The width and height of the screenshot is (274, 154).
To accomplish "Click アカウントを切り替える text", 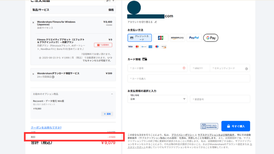I will [140, 22].
